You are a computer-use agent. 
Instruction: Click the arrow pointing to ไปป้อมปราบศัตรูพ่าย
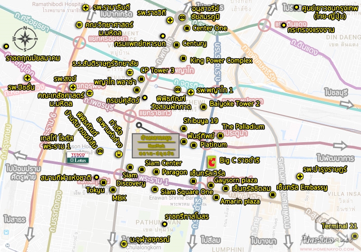coord(20,156)
